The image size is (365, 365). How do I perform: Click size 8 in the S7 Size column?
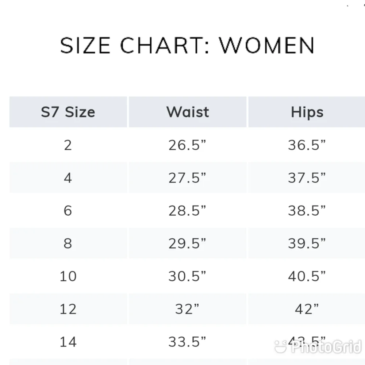pos(68,244)
